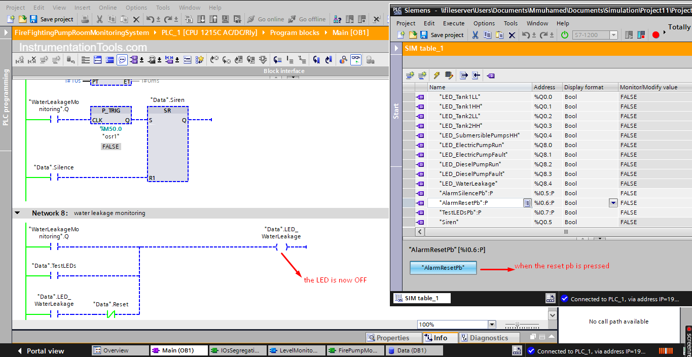Open the Bool display format dropdown for AlarmResetPb
This screenshot has height=357, width=692.
point(613,203)
